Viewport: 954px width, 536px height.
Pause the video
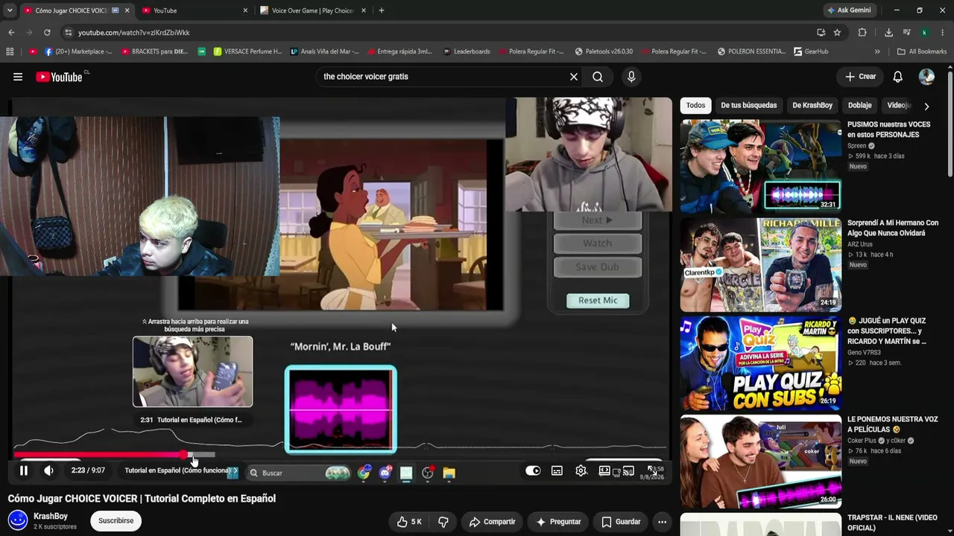[x=24, y=470]
